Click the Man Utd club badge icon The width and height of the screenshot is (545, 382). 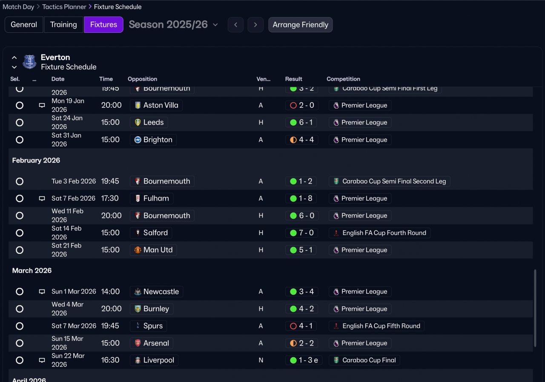138,250
